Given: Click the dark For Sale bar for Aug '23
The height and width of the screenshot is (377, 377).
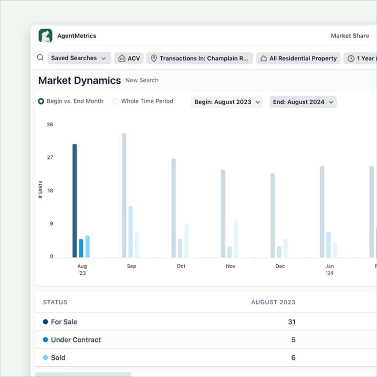Looking at the screenshot, I should [x=75, y=201].
